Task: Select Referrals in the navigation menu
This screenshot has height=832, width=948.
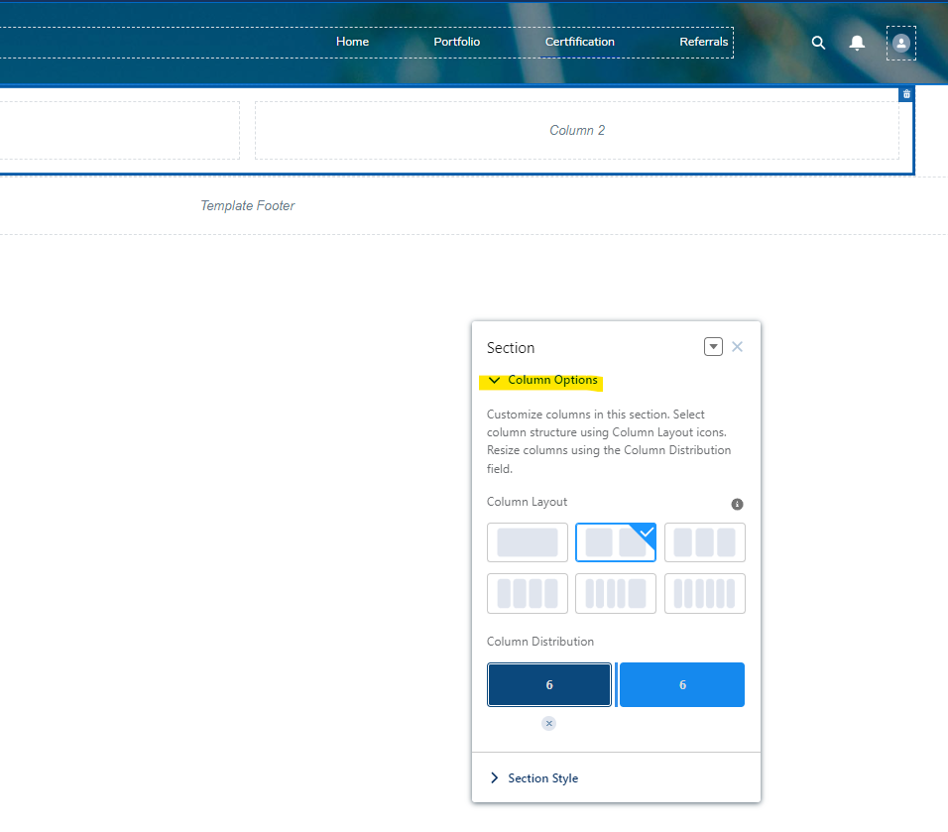Action: pyautogui.click(x=703, y=42)
